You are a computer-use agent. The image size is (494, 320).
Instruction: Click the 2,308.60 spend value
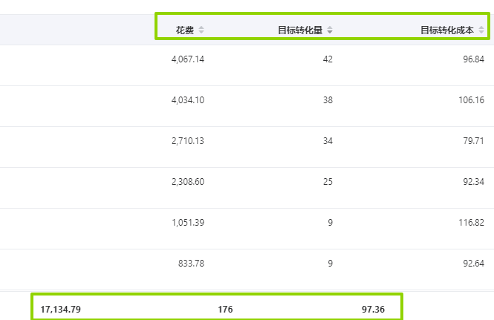point(188,182)
